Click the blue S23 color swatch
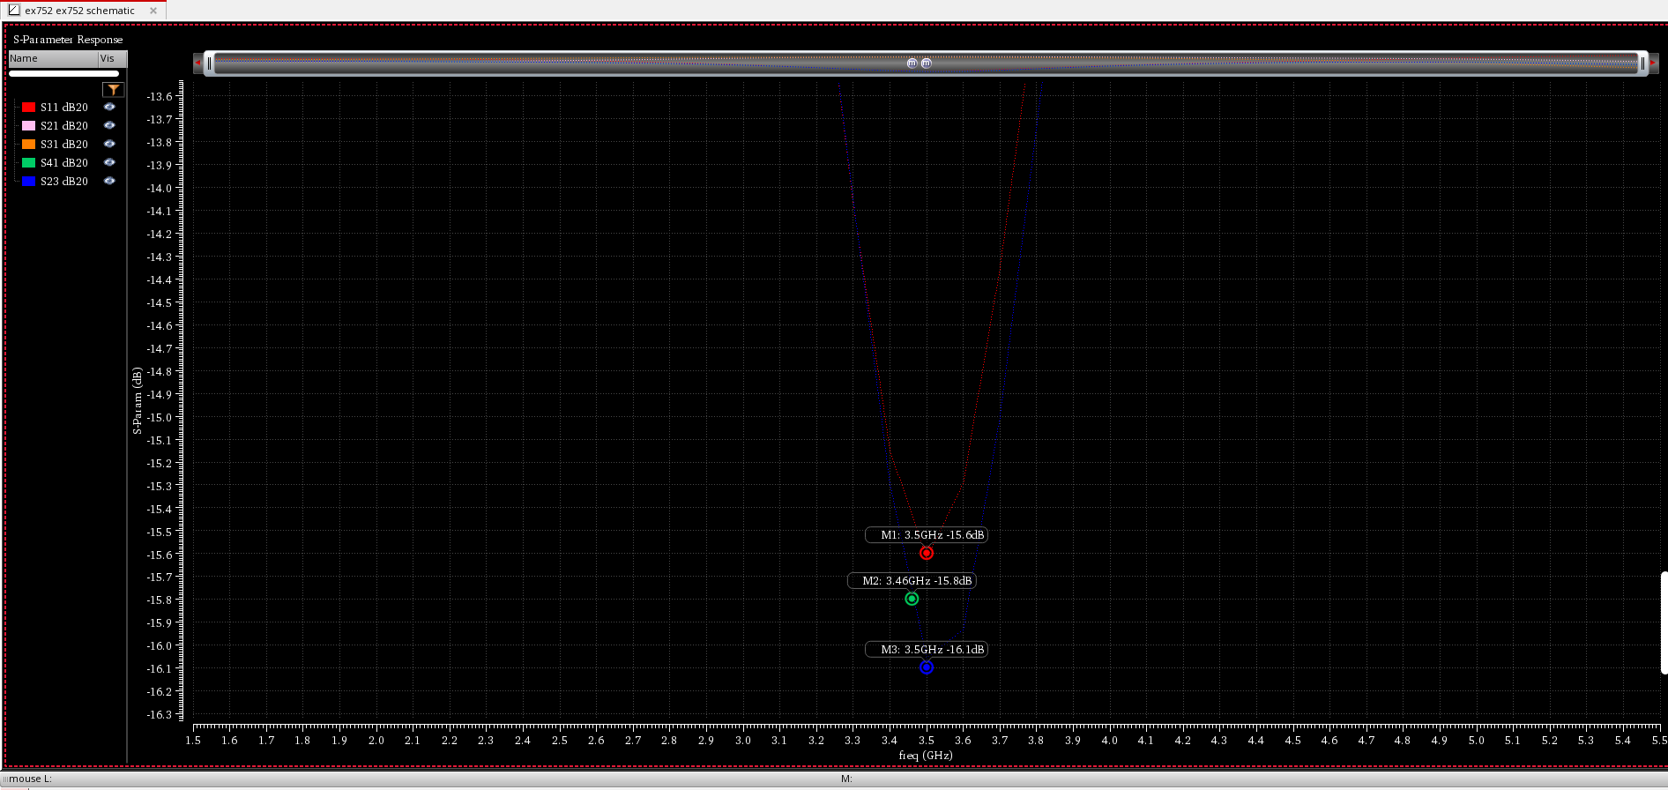This screenshot has height=790, width=1668. [x=28, y=181]
